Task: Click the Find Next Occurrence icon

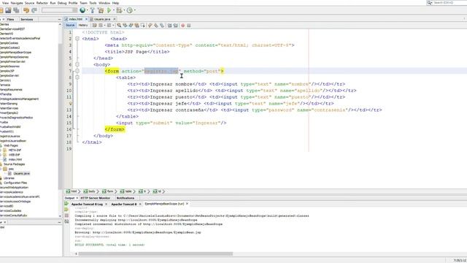Action: point(131,26)
